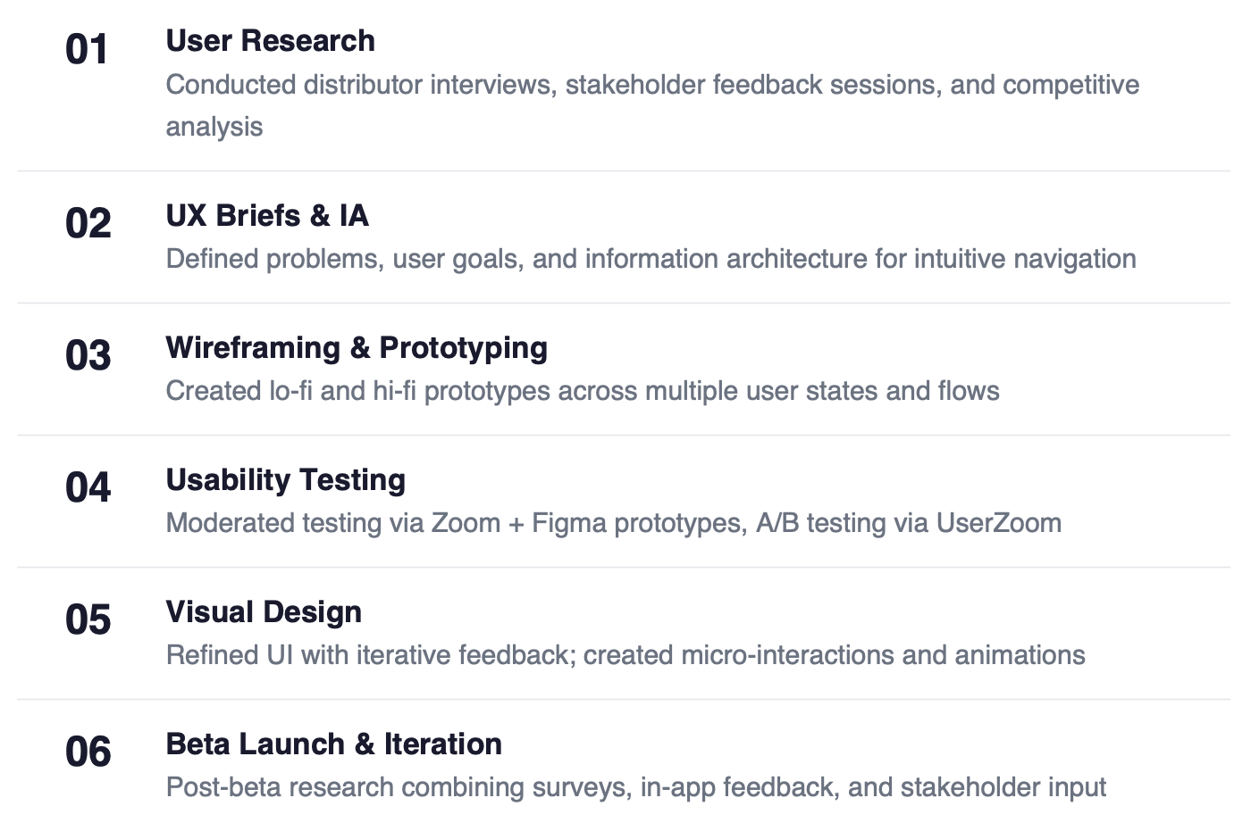
Task: Click the 05 step number
Action: (x=88, y=619)
